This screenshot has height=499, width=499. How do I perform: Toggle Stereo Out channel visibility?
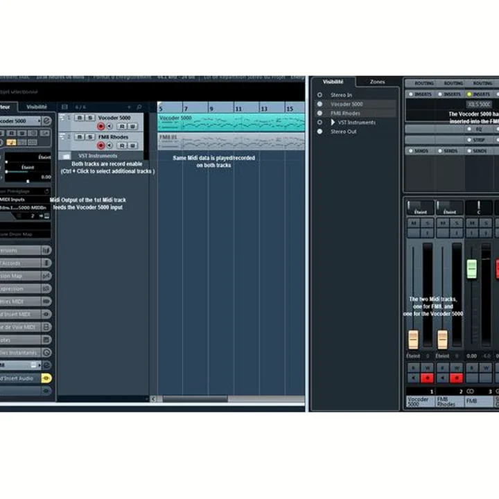click(x=319, y=132)
